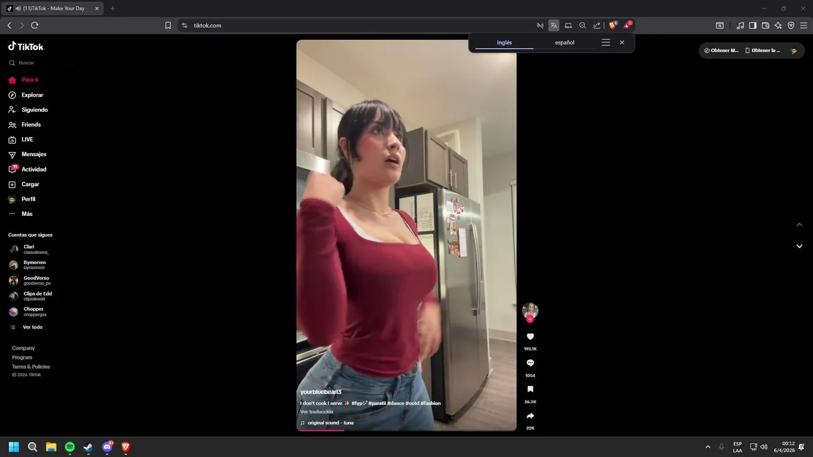This screenshot has width=813, height=457.
Task: Open Clari followed account
Action: (x=29, y=249)
